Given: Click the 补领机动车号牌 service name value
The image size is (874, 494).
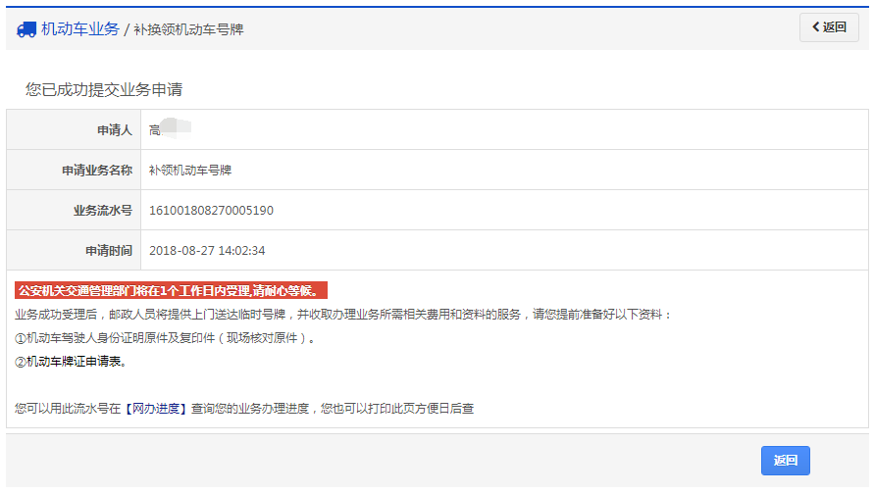Looking at the screenshot, I should coord(190,170).
